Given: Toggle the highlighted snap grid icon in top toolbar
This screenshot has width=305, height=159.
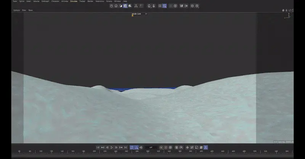Looking at the screenshot, I should (x=164, y=6).
